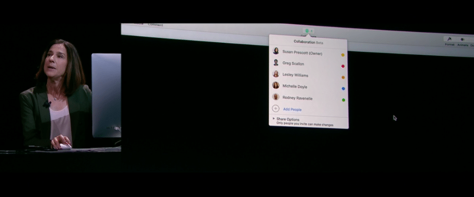Click the green Collaborate toolbar button
This screenshot has width=474, height=197.
click(x=307, y=31)
